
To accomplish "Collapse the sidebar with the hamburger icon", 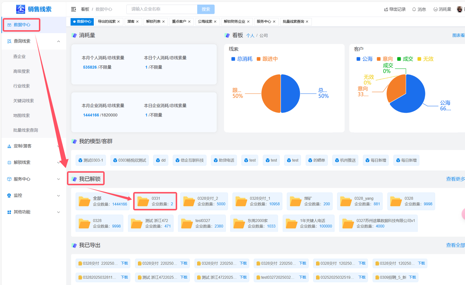I will coord(74,9).
